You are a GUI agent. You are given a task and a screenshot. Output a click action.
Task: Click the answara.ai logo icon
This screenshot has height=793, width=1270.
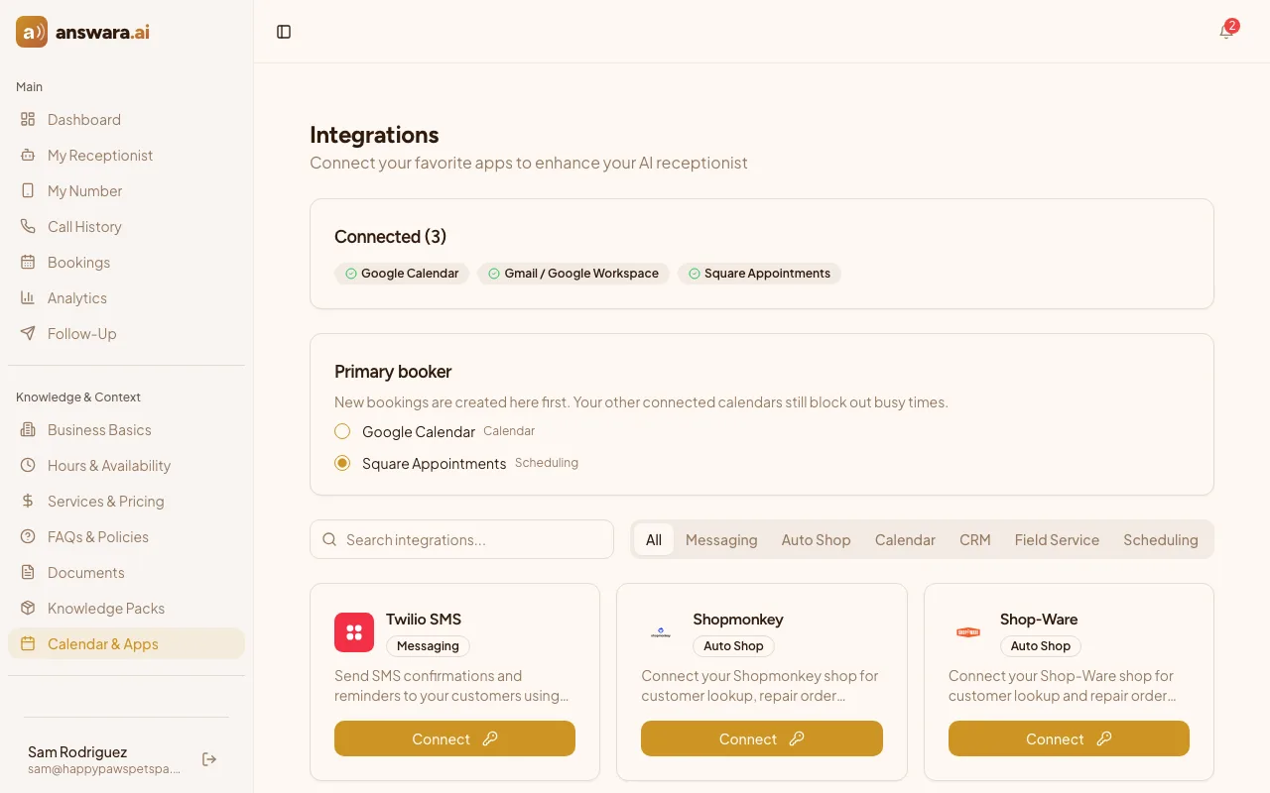click(32, 32)
